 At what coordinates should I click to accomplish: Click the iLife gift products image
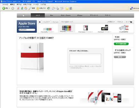(105, 97)
